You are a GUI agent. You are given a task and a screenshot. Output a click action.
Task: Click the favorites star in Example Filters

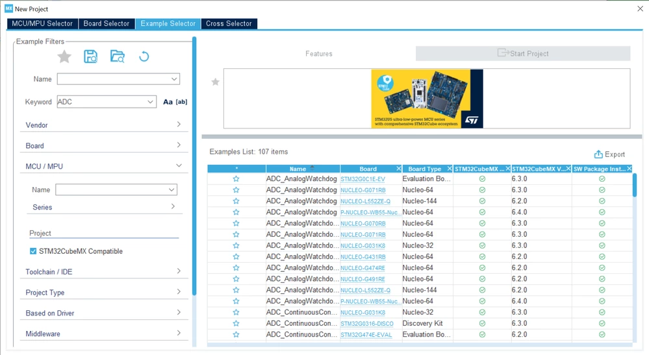64,56
